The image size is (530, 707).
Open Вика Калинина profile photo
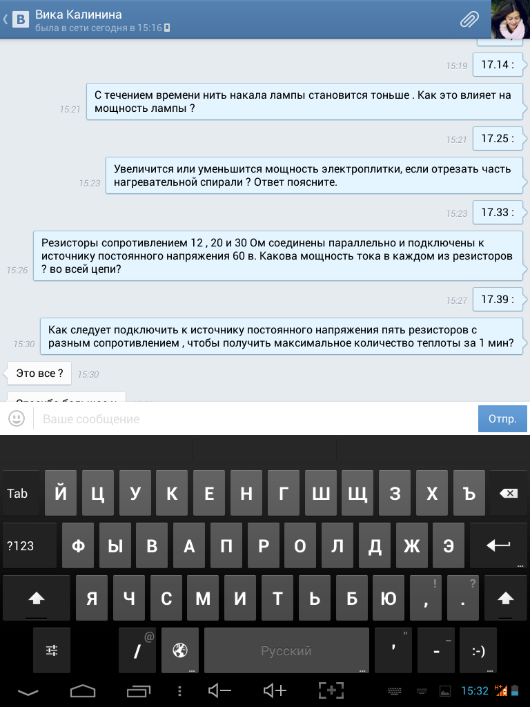pos(510,19)
